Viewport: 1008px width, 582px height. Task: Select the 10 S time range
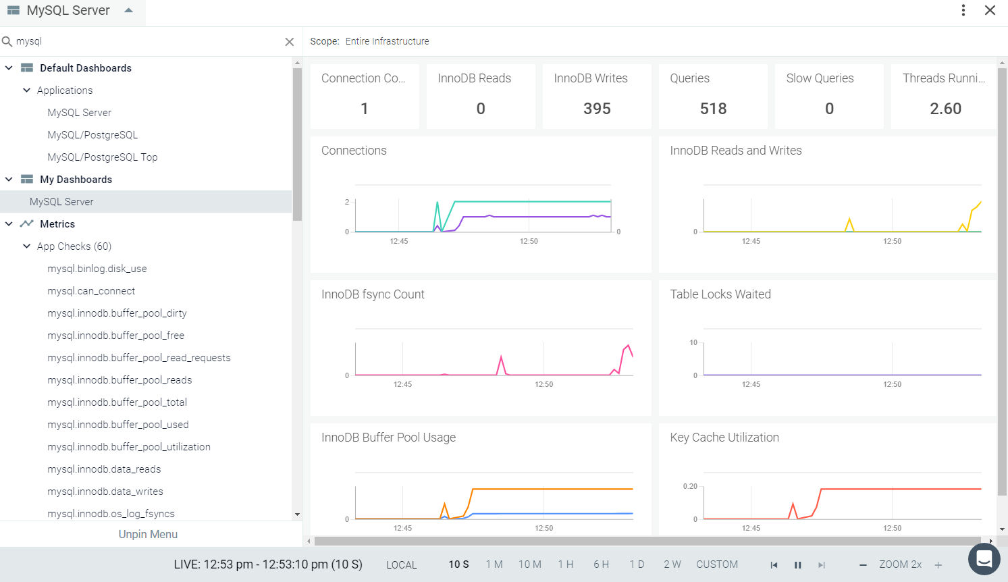[x=459, y=564]
